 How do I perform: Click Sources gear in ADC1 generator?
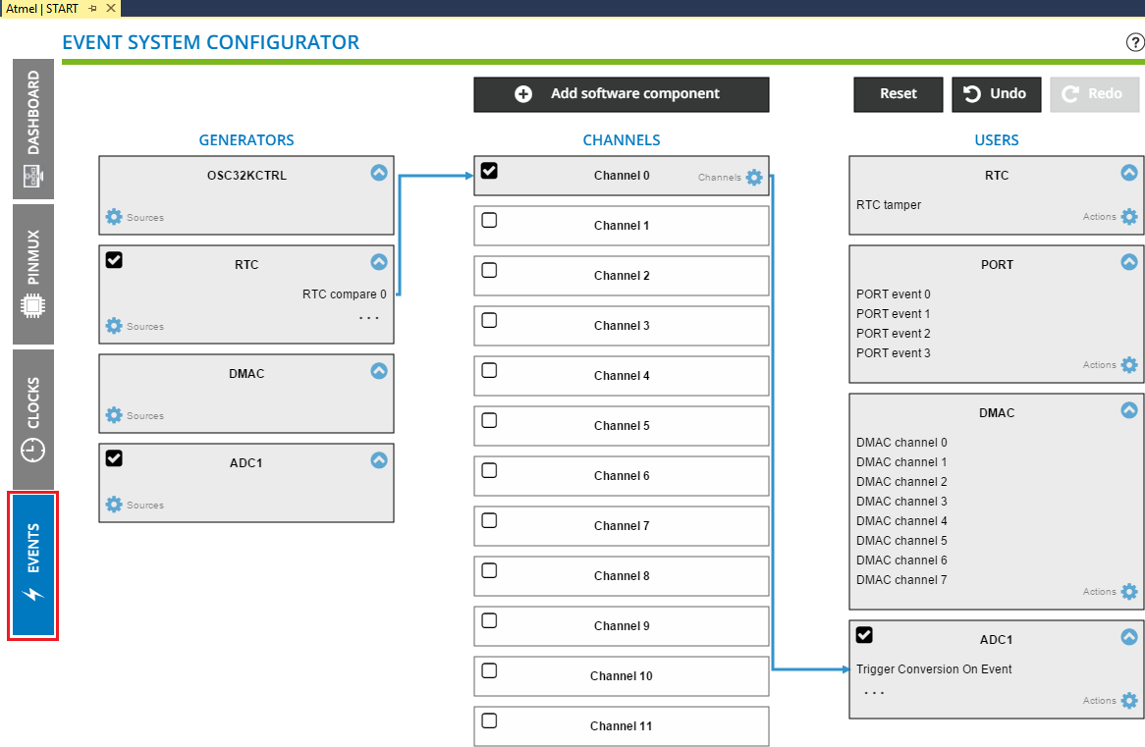click(x=114, y=505)
